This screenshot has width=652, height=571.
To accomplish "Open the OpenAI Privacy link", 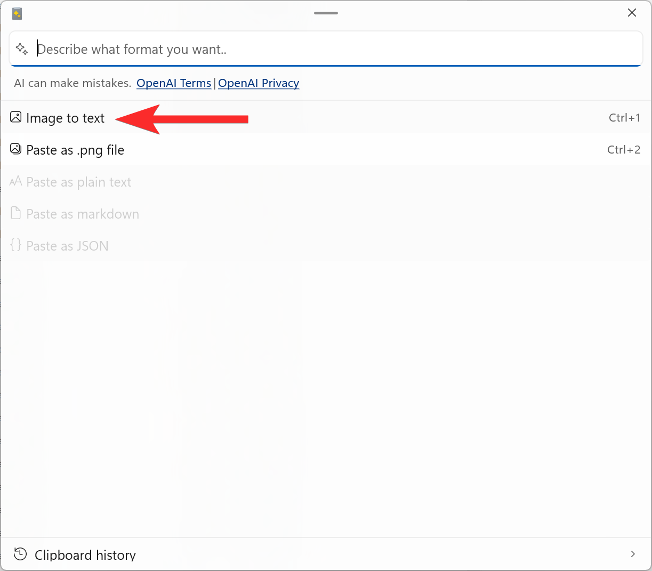I will tap(259, 83).
